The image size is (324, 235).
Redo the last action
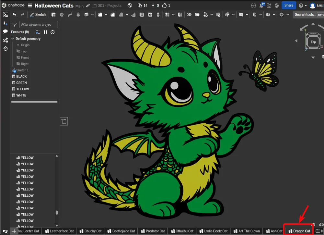click(x=23, y=15)
